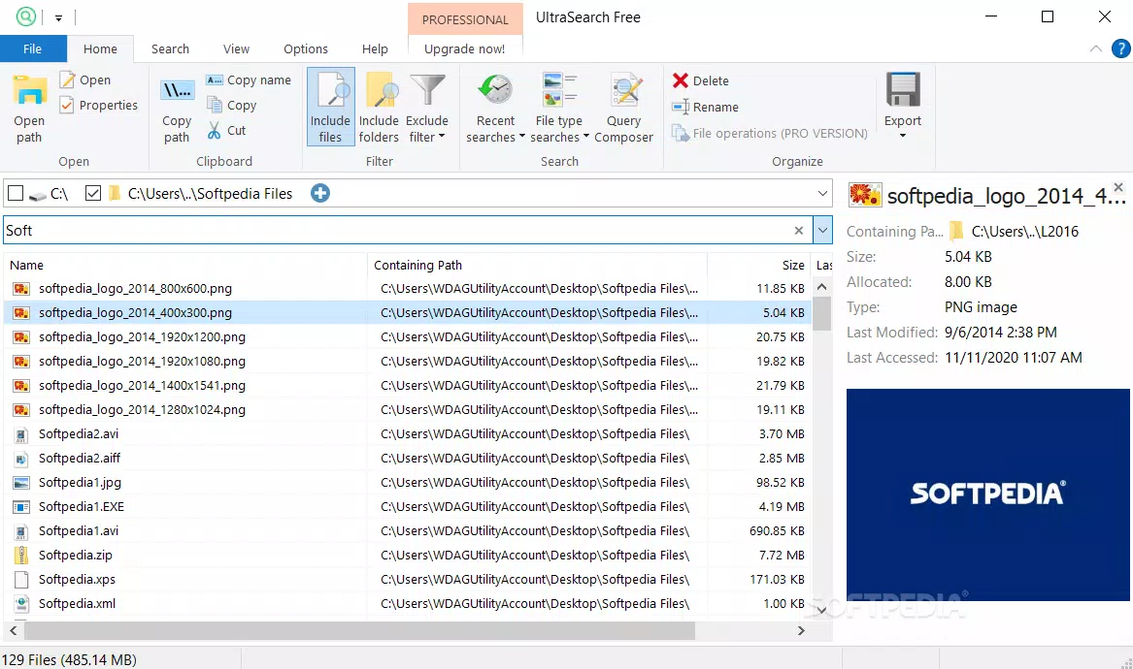Image resolution: width=1133 pixels, height=669 pixels.
Task: Open the search history dropdown arrow
Action: tap(822, 230)
